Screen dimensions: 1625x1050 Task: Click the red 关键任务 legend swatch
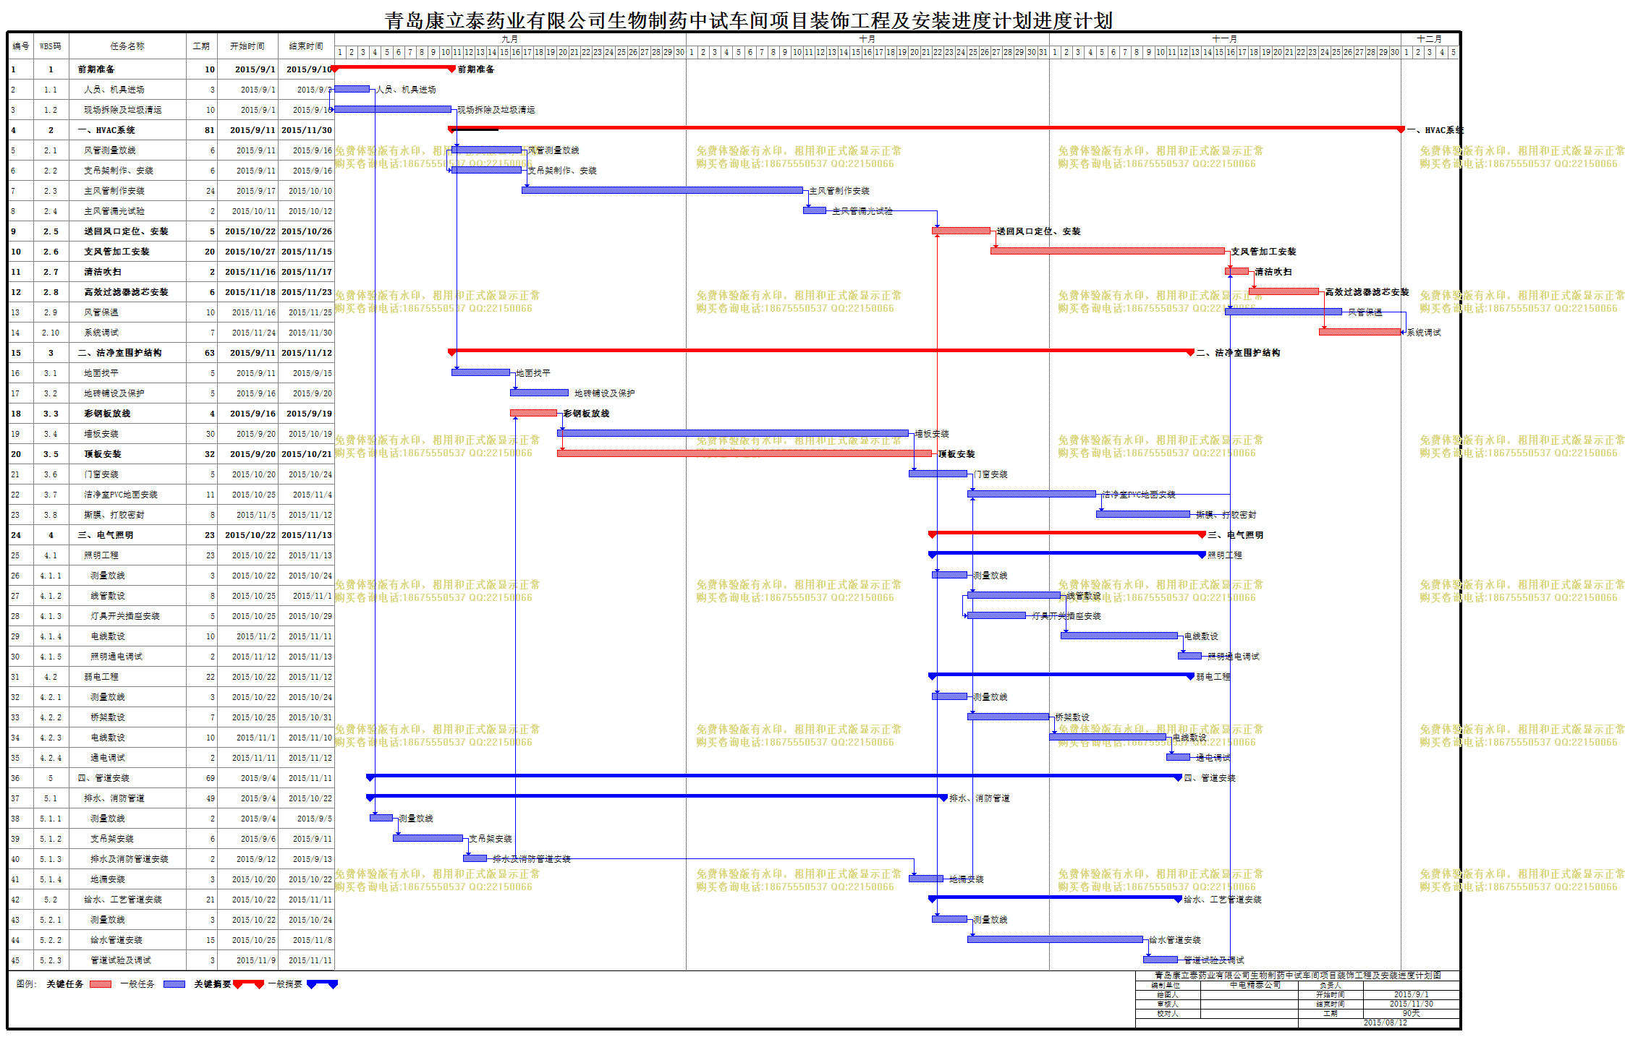coord(101,983)
